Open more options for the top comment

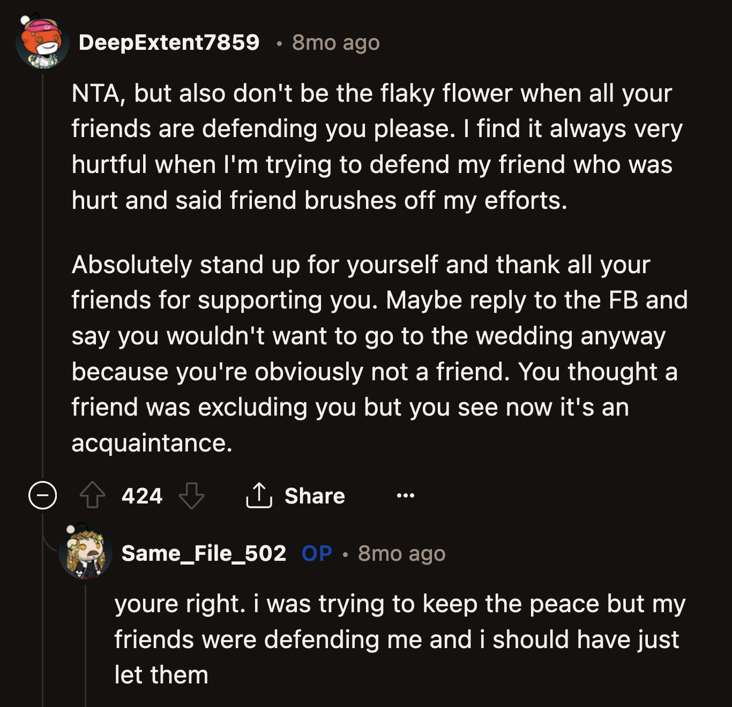(406, 495)
